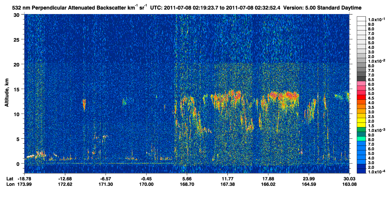Viewport: 388px width, 199px height.
Task: Click the '7.5' colorbar label
Action: [x=371, y=71]
